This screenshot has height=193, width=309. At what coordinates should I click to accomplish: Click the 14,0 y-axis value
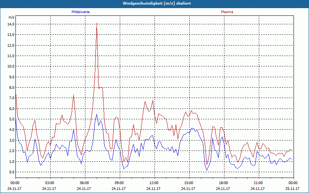[11, 24]
